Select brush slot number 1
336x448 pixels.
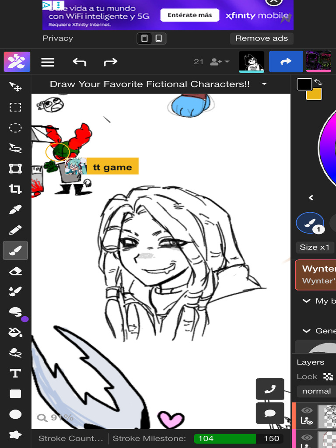point(310,223)
